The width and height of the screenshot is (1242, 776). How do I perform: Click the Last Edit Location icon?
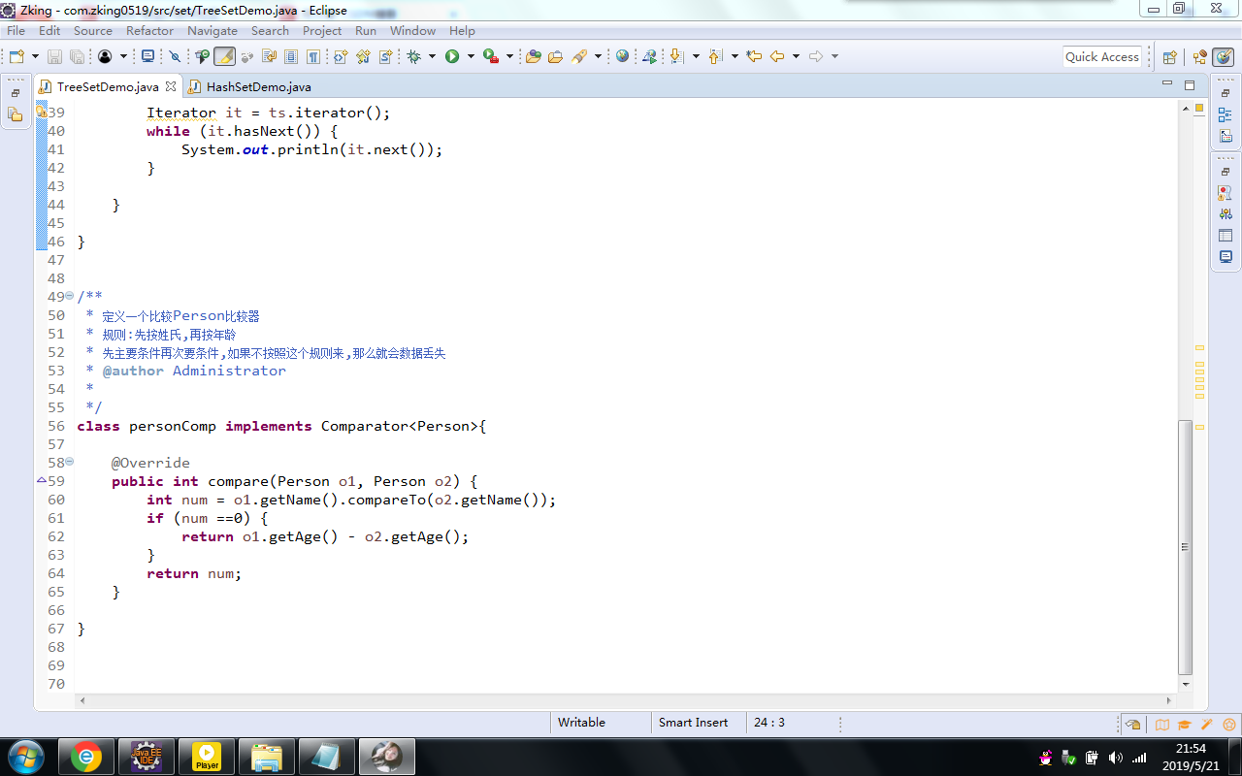754,56
